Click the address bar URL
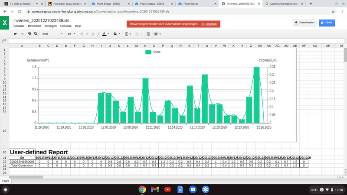This screenshot has width=347, height=195. click(x=101, y=12)
